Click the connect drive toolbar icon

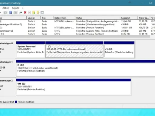click(x=21, y=13)
